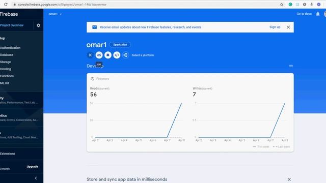Viewport: 326px width, 183px height.
Task: Open Extensions in sidebar
Action: pos(8,154)
